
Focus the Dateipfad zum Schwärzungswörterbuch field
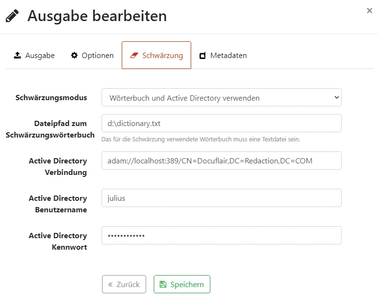click(x=221, y=123)
